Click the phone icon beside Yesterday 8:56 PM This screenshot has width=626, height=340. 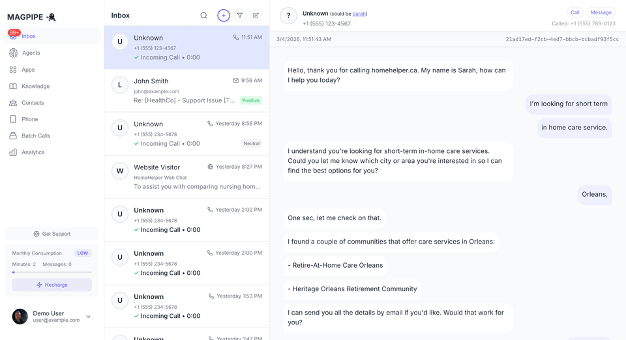click(210, 124)
